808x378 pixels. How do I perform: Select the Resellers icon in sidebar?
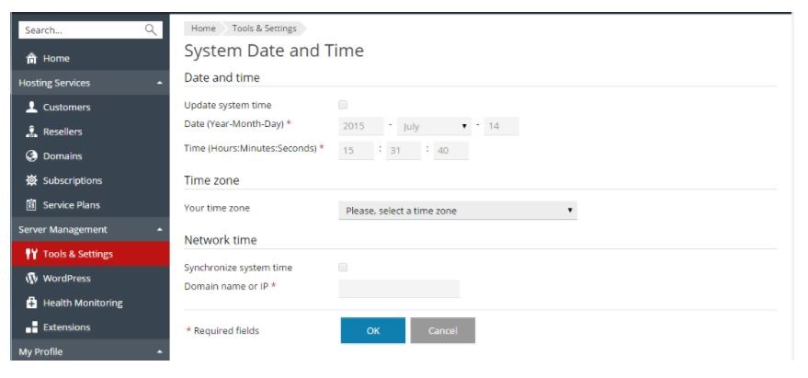click(31, 132)
